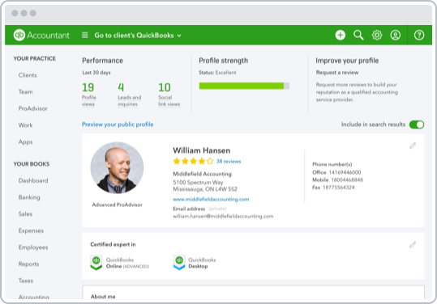Open the search magnifier icon
Image resolution: width=437 pixels, height=304 pixels.
click(x=358, y=35)
